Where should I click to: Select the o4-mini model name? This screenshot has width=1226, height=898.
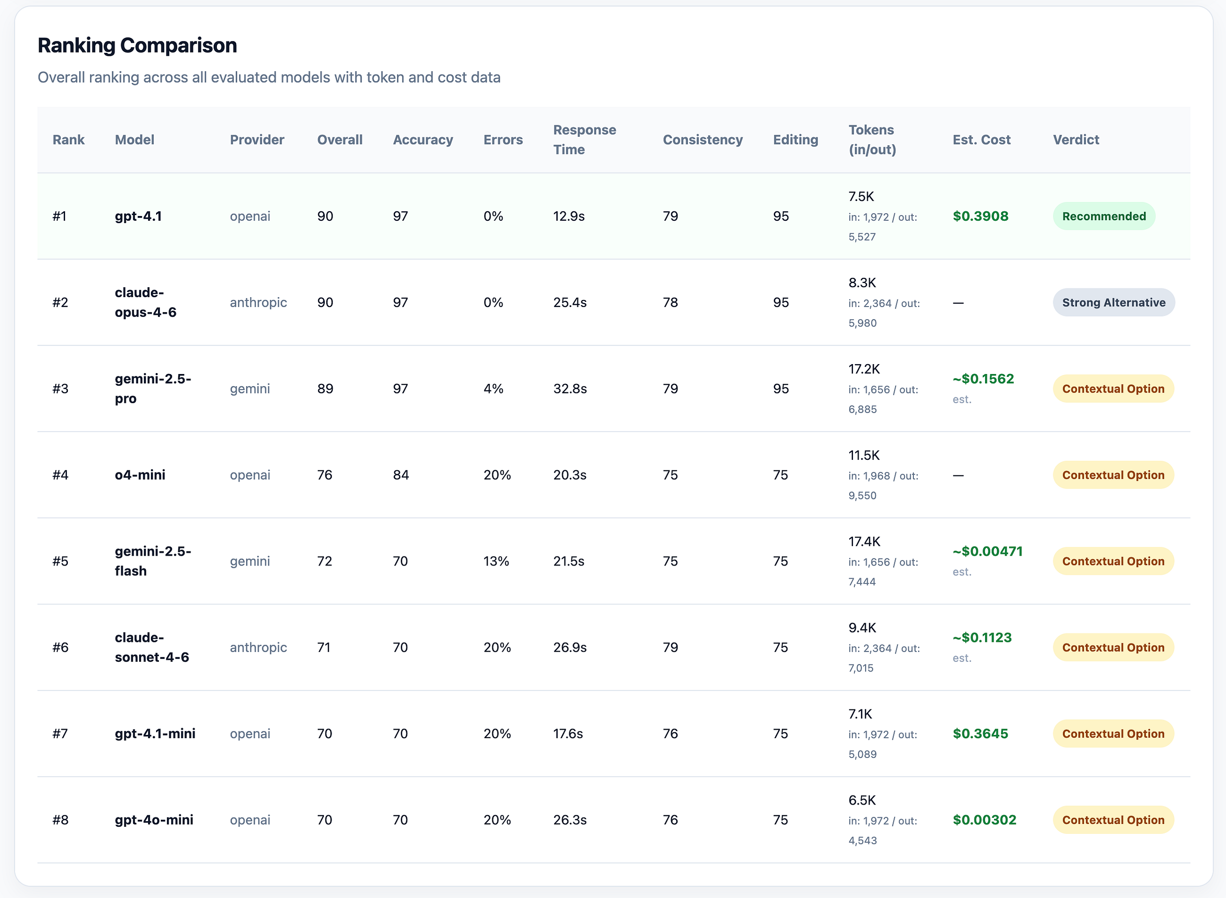coord(140,475)
